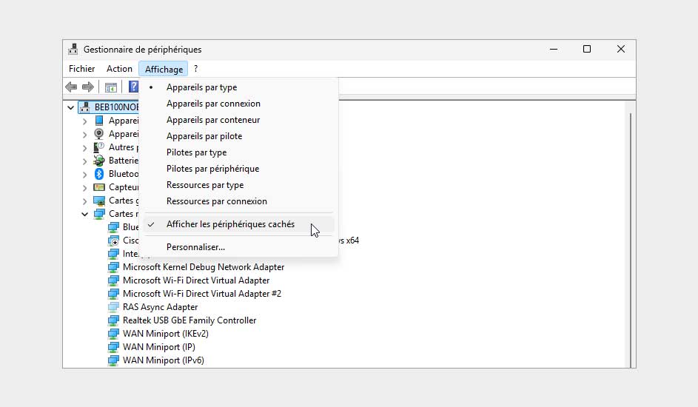Select "Pilotes par périphérique" menu entry
Screen dimensions: 698x407
[x=212, y=169]
